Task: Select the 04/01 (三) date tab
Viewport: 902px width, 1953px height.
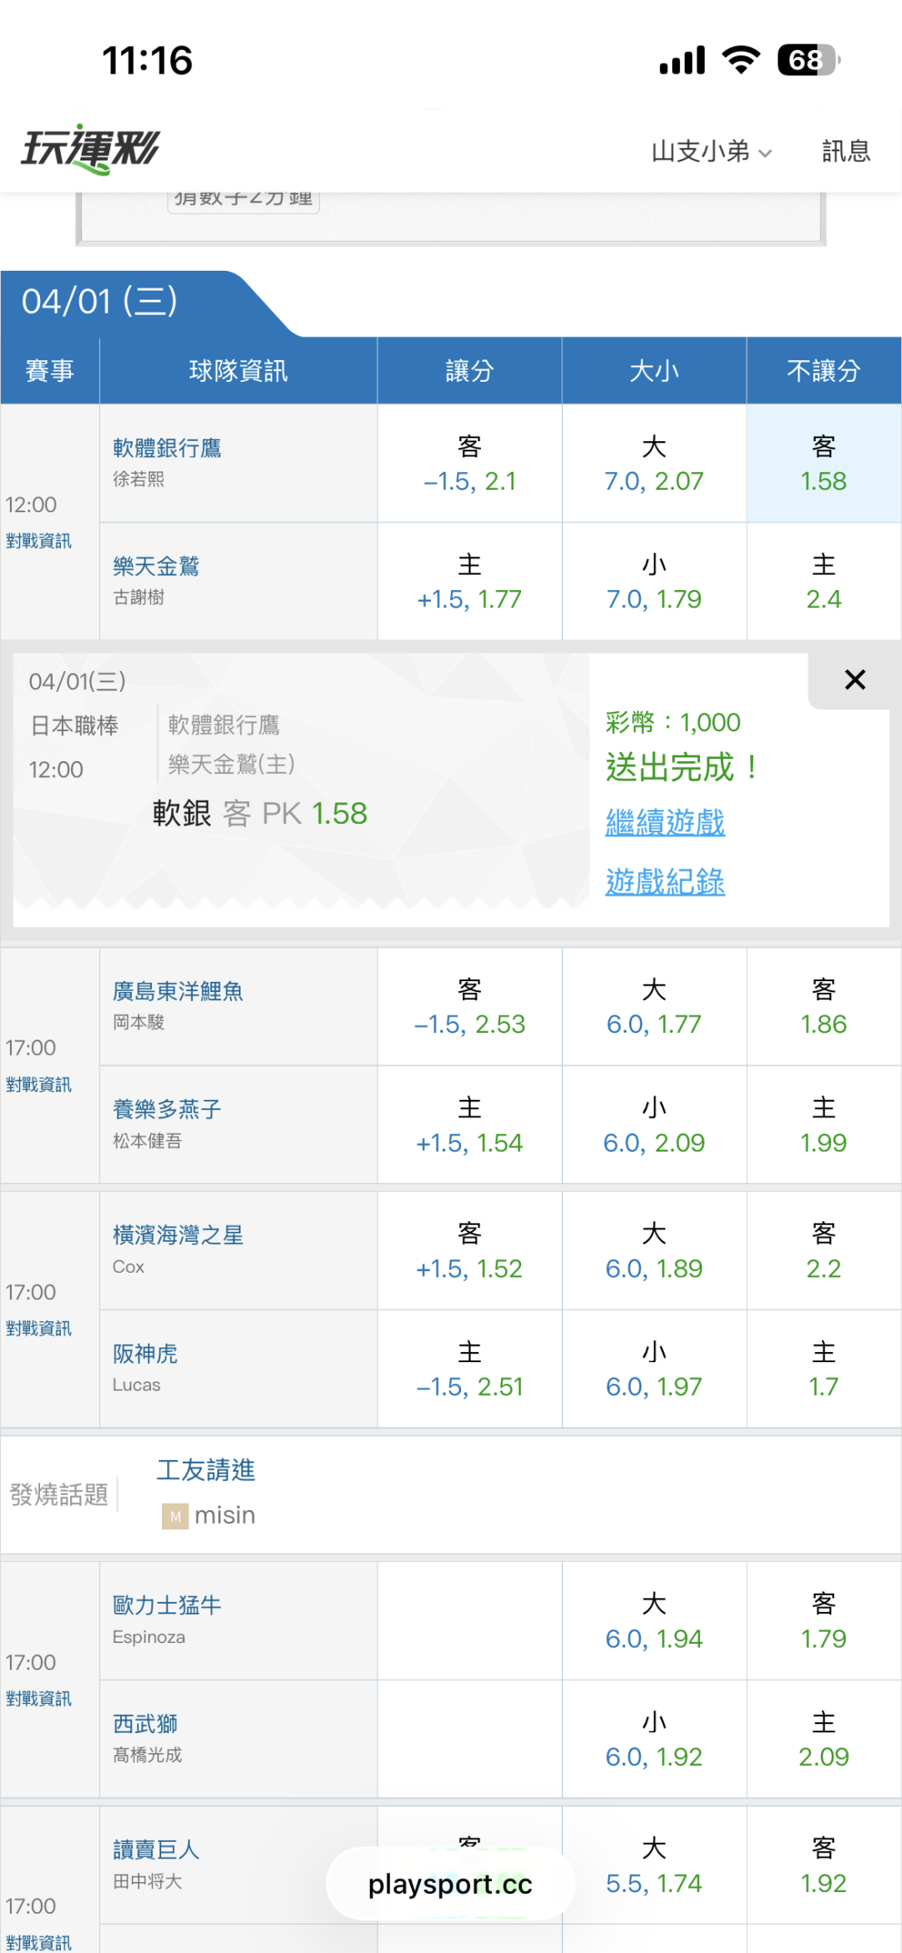Action: coord(100,302)
